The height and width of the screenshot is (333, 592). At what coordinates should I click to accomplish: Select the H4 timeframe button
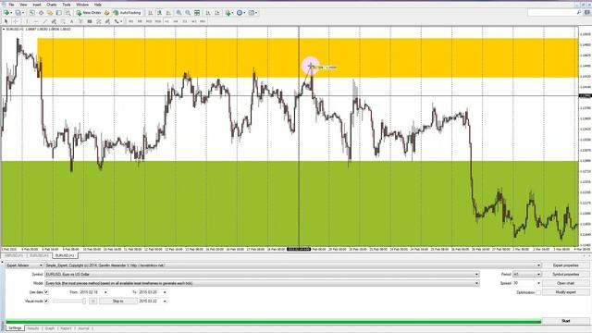pos(176,21)
